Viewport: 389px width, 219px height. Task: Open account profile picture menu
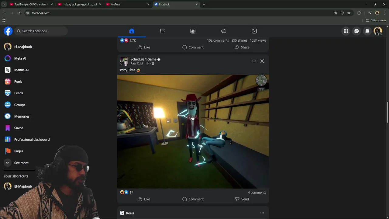click(x=378, y=31)
